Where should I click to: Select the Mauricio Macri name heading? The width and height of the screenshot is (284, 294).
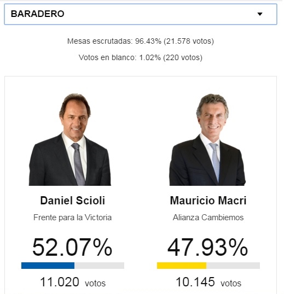[208, 201]
